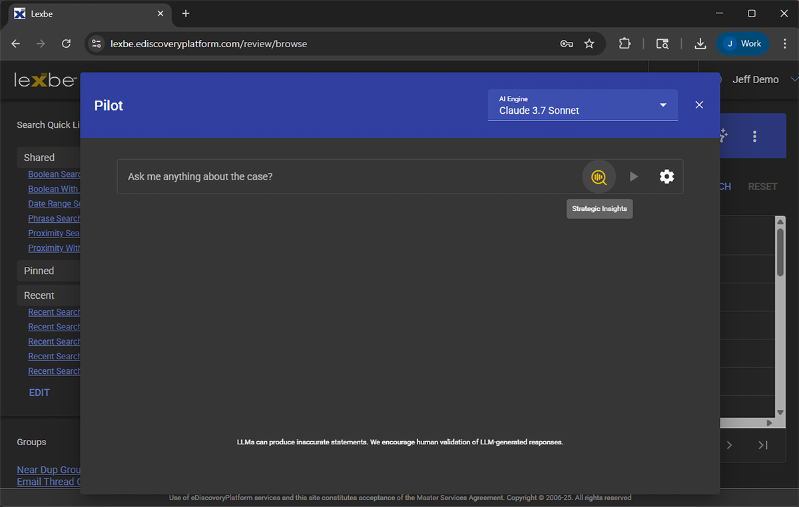Close the Pilot dialog
Screen dimensions: 799x507
pos(699,105)
